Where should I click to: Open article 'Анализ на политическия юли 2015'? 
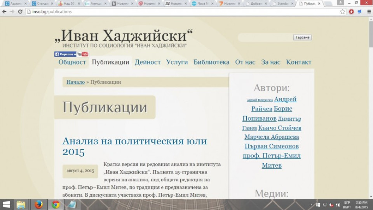134,146
